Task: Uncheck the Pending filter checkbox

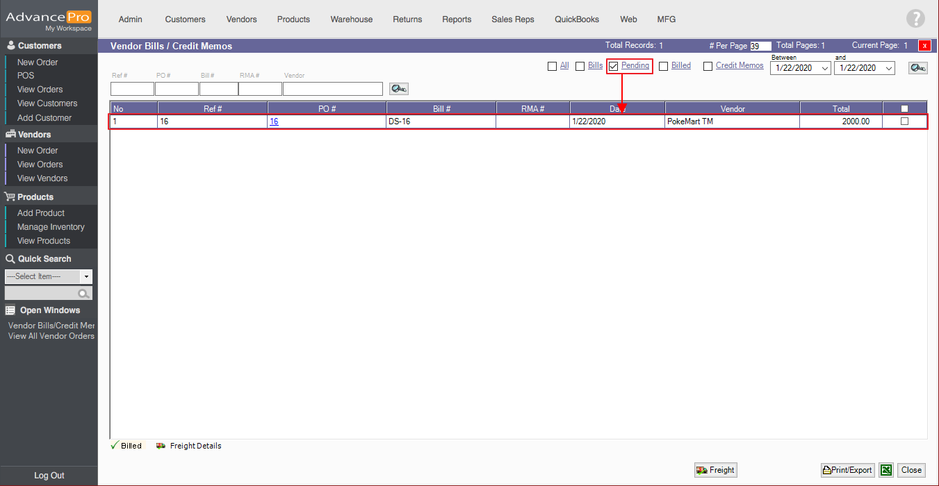Action: point(614,67)
